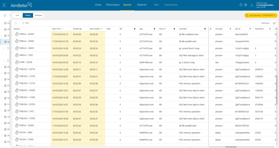Viewport: 279px width, 148px height.
Task: Click the 'gc current block 2-way' wait cell
Action: [x=189, y=48]
